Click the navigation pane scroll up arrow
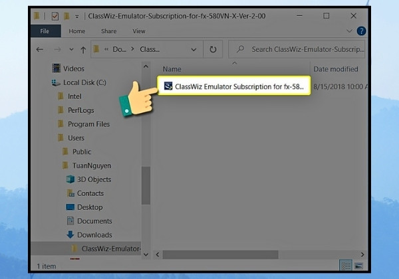Viewport: 399px width, 279px height. coord(146,66)
